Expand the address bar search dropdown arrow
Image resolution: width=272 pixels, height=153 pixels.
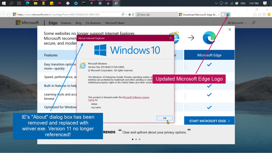[126, 15]
